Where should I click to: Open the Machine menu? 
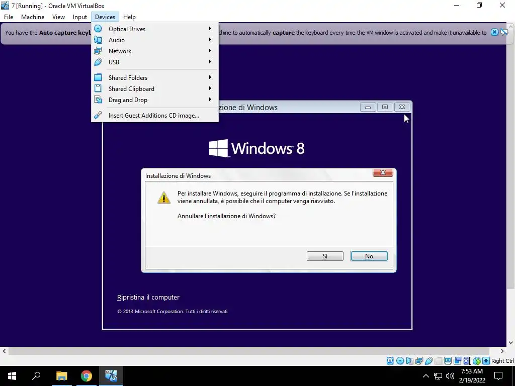[x=33, y=17]
